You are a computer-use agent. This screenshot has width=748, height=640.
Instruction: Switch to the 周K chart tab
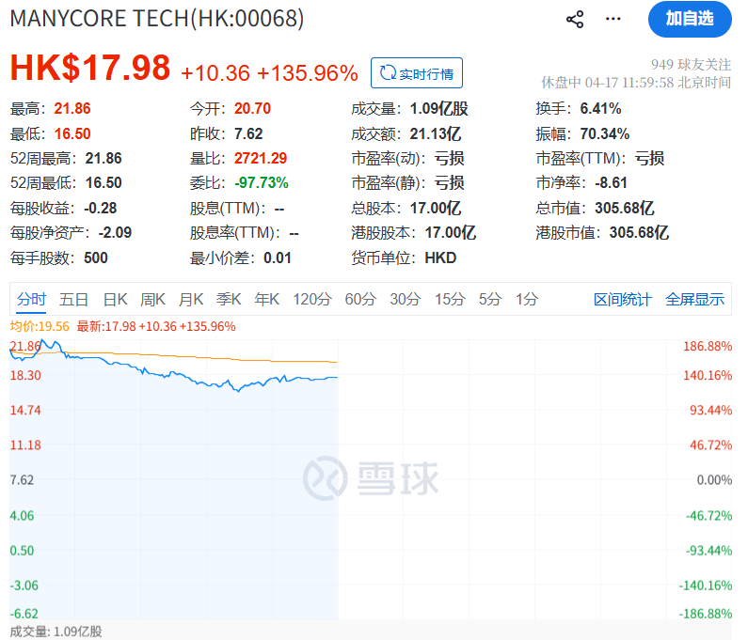tap(152, 299)
